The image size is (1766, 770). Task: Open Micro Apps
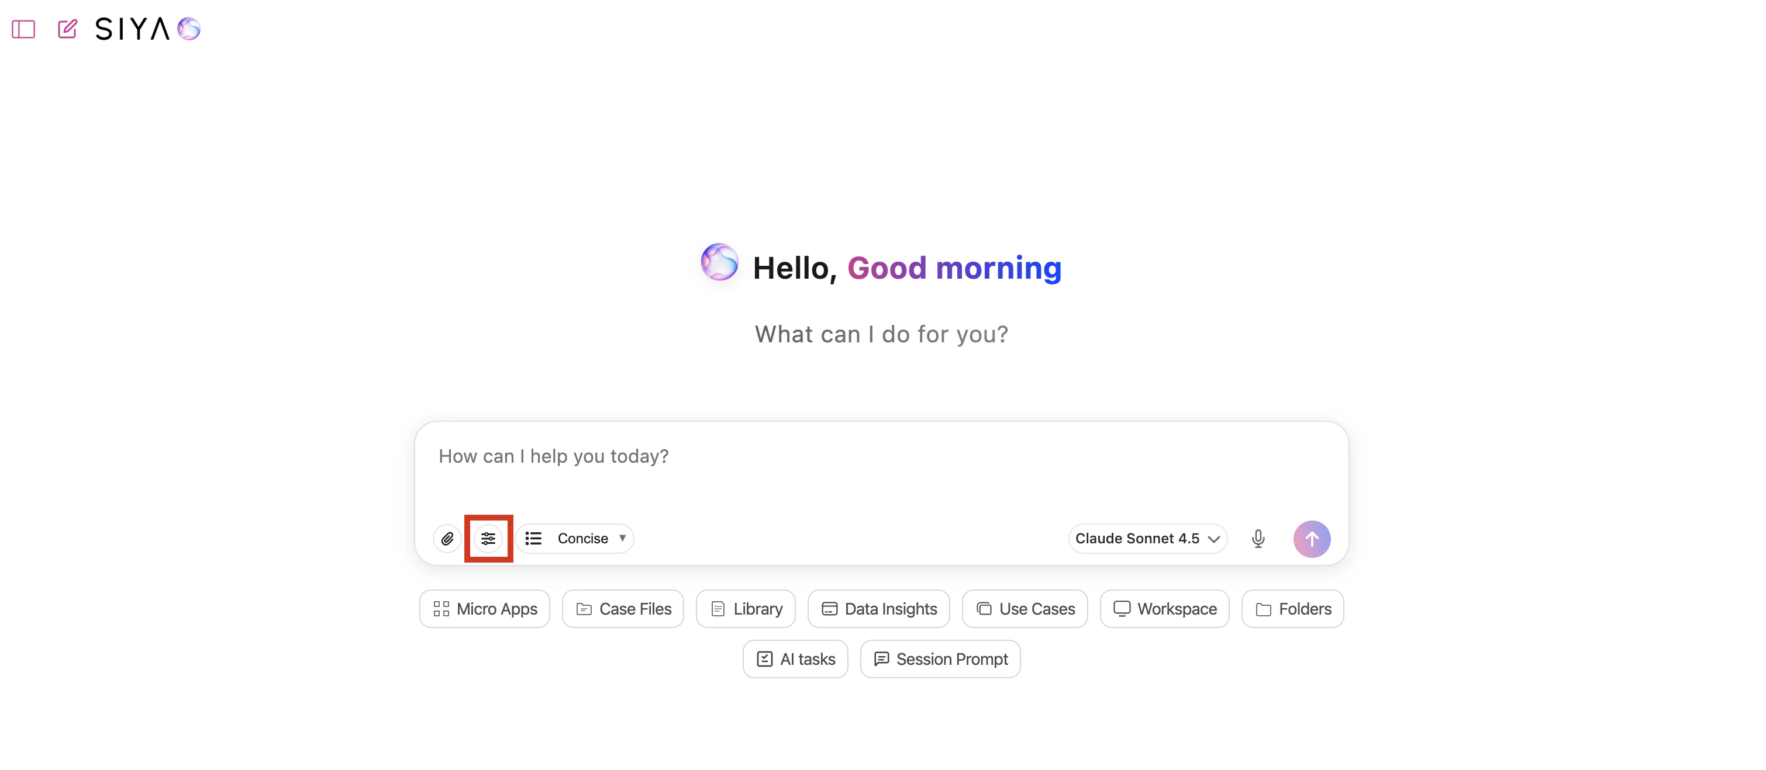[x=485, y=608]
